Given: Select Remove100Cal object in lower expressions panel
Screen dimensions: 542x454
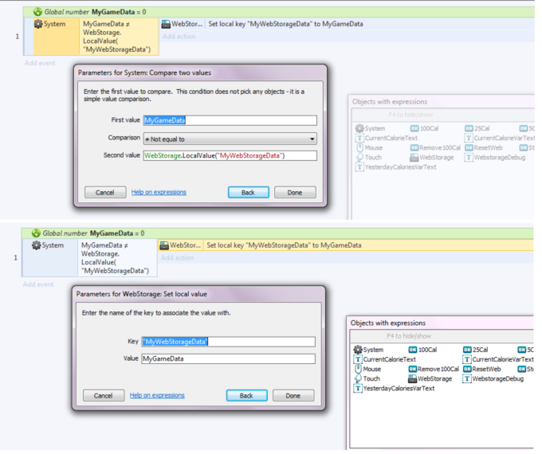Looking at the screenshot, I should [x=434, y=369].
